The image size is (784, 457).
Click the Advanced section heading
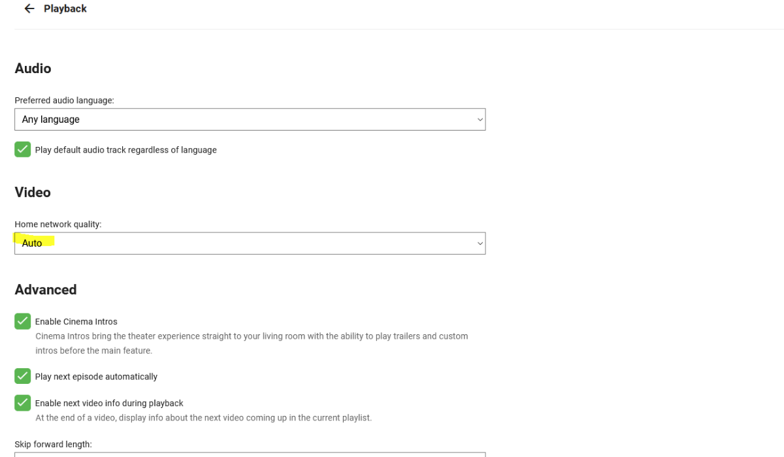click(46, 290)
